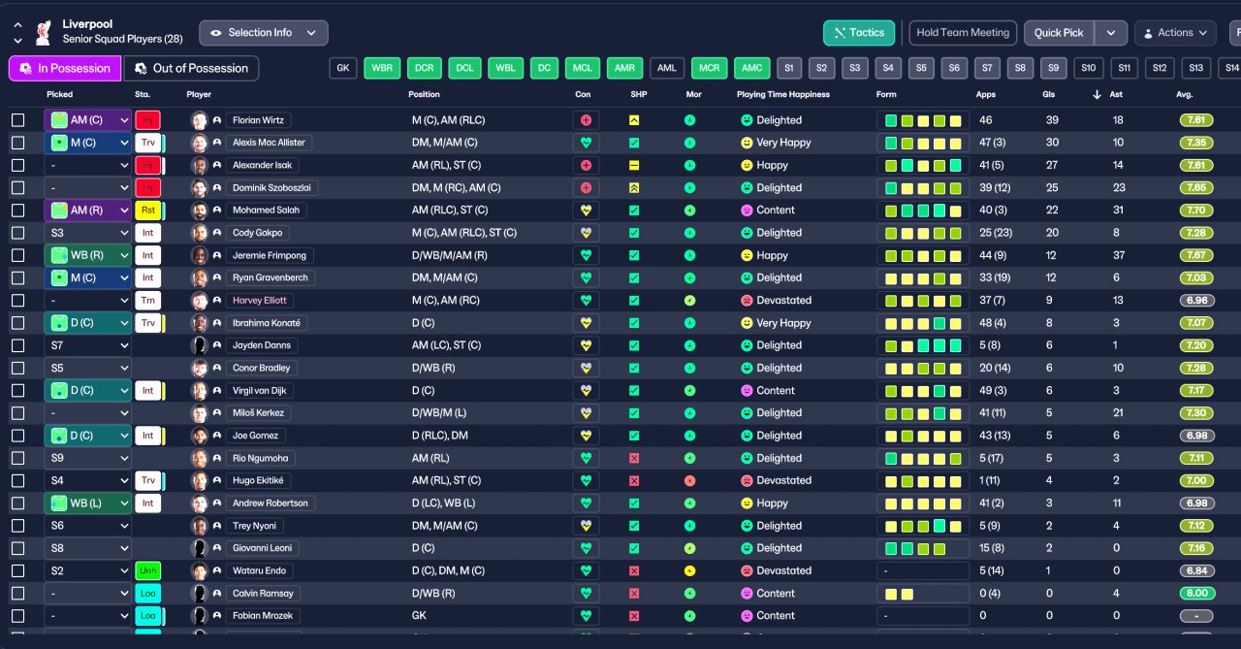Tick the checkbox for Ryan Gravenberch
Screen dimensions: 1241x649
click(17, 277)
